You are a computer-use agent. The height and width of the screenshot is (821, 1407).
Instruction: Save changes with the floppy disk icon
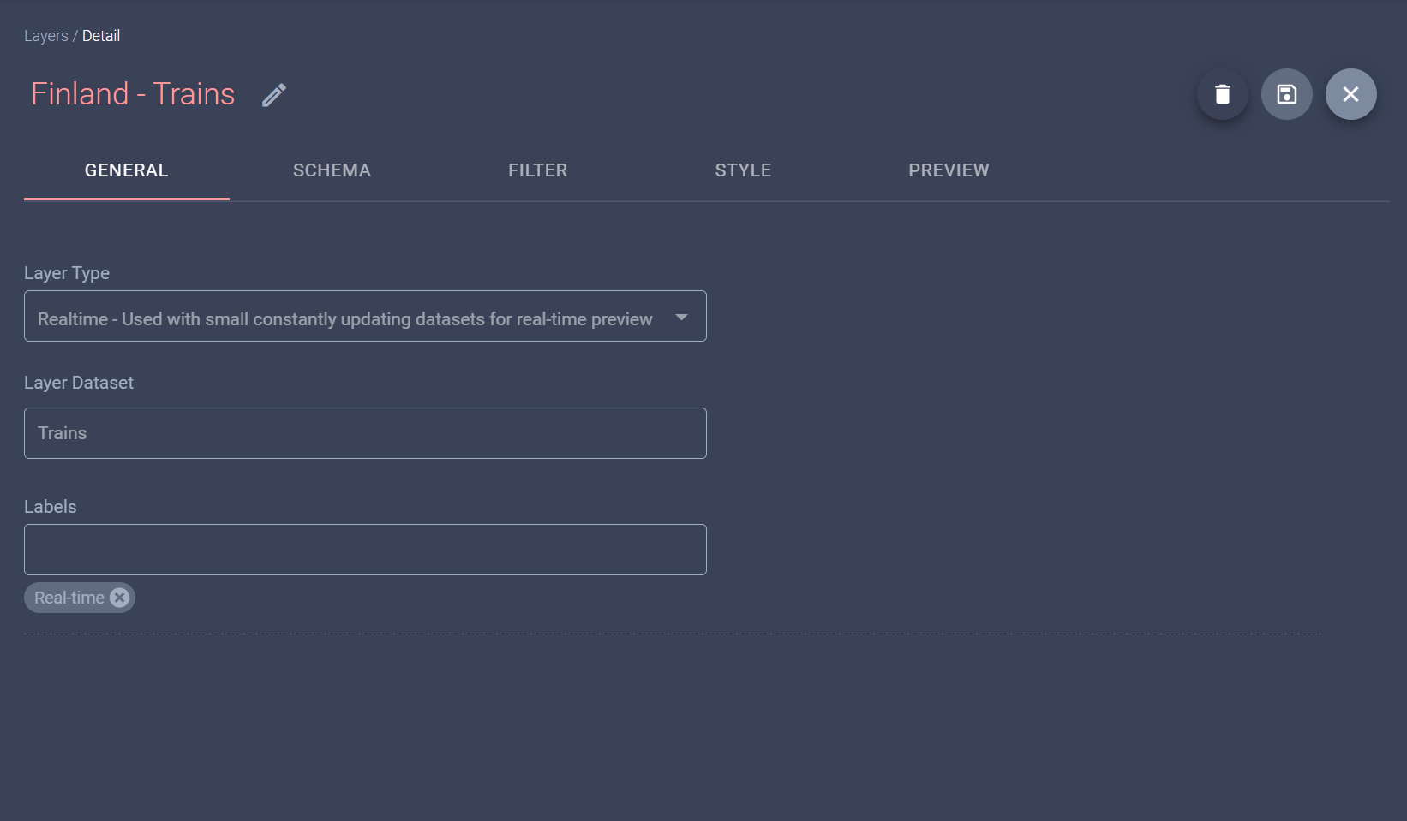tap(1286, 94)
